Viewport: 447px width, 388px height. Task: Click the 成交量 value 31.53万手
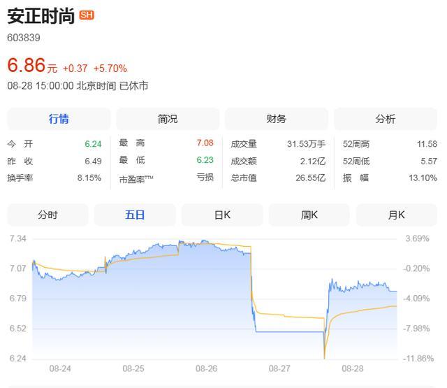(306, 144)
